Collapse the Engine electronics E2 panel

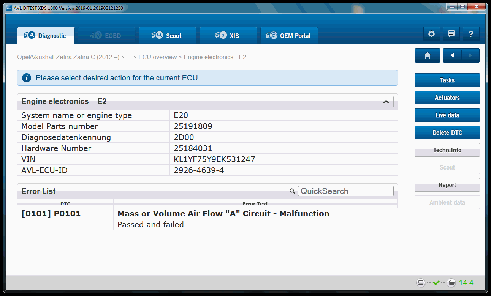pos(386,102)
